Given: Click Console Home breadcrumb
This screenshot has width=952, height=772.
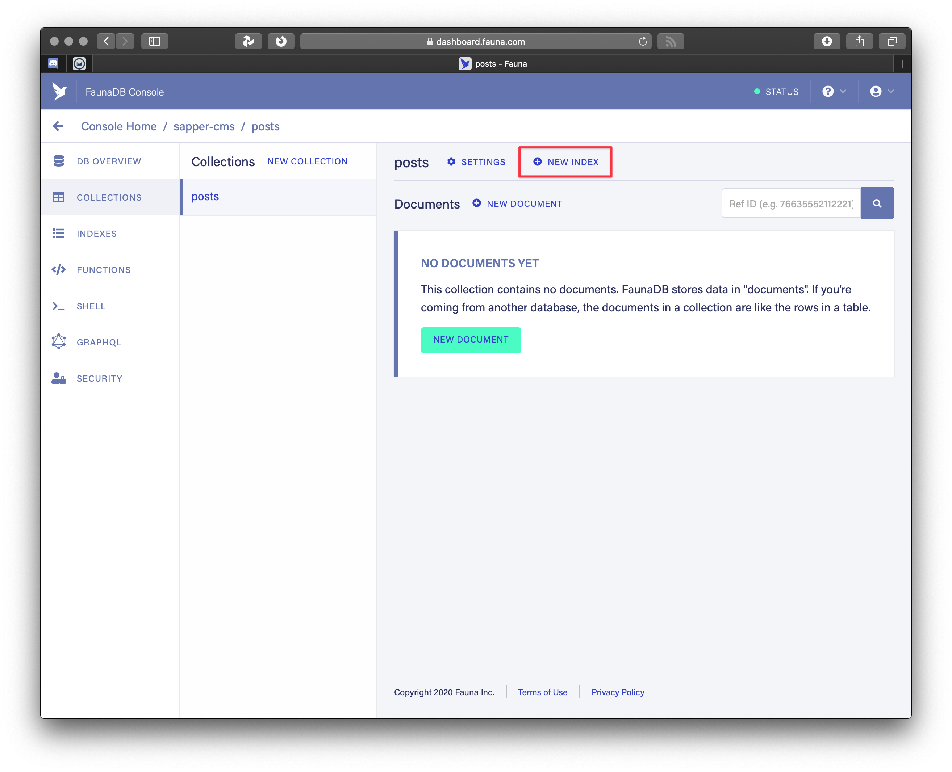Looking at the screenshot, I should click(119, 126).
